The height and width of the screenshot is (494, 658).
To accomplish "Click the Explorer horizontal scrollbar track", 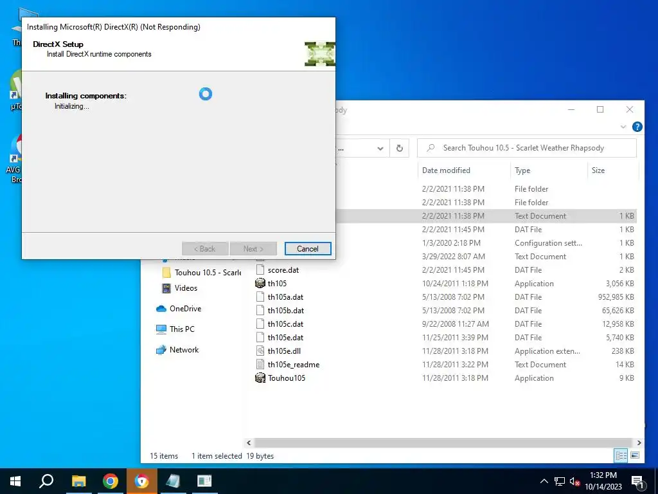I will (x=443, y=443).
